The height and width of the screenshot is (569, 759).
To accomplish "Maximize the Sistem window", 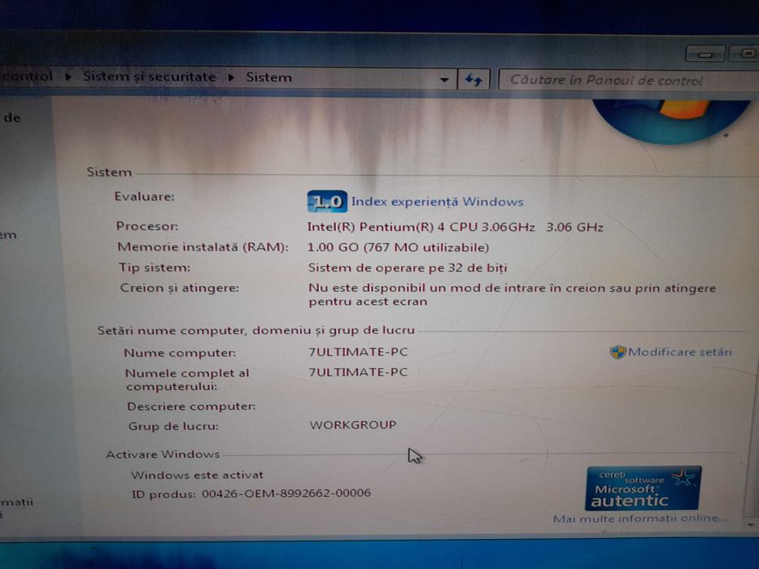I will [x=744, y=53].
